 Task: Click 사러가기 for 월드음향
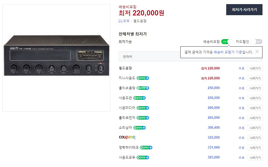pos(255,68)
